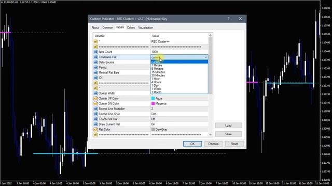Viewport: 332px width, 186px height.
Task: Choose '1 Minute' from the timeframe list
Action: click(179, 66)
